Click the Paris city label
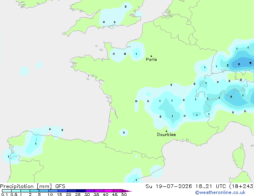Image resolution: width=254 pixels, height=196 pixels. tap(151, 60)
